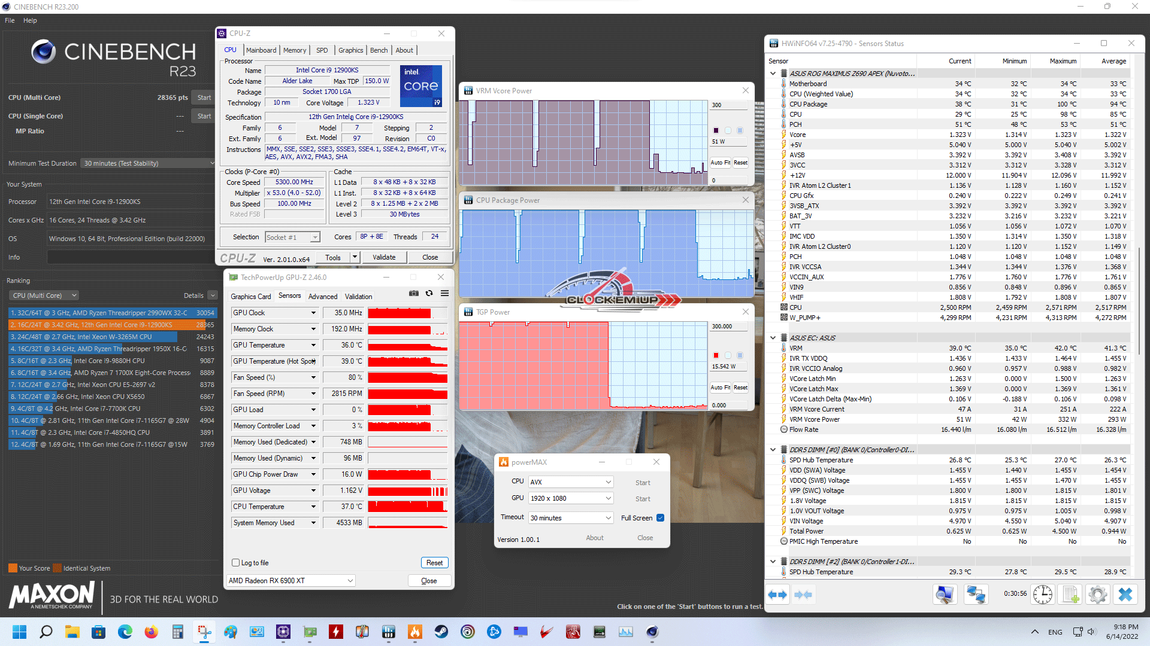Start the CPU Single Core test

tap(204, 116)
